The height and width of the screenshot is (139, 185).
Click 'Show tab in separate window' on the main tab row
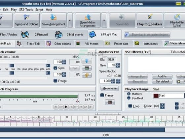click(147, 35)
